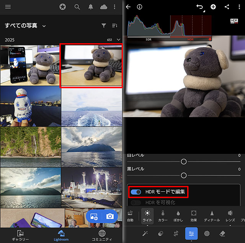
Task: Select the healing eraser tool
Action: click(222, 233)
